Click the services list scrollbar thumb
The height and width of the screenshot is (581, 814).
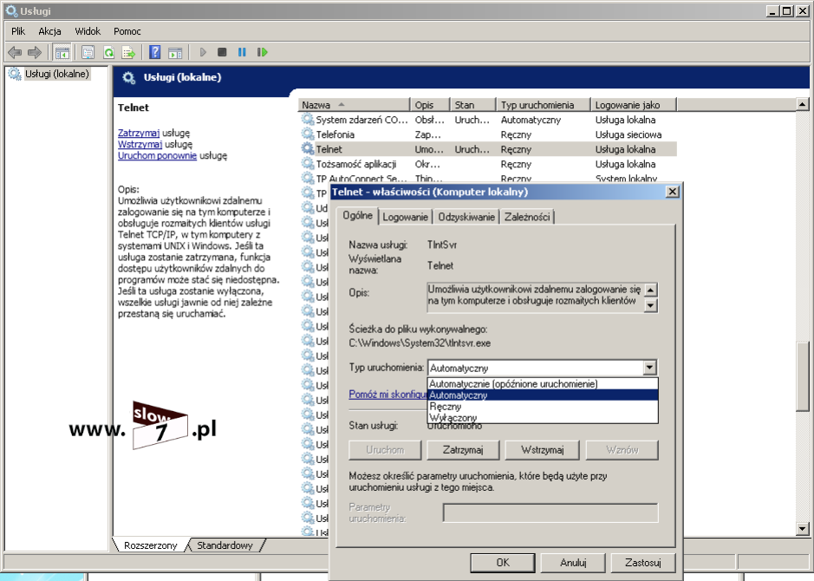pos(802,375)
